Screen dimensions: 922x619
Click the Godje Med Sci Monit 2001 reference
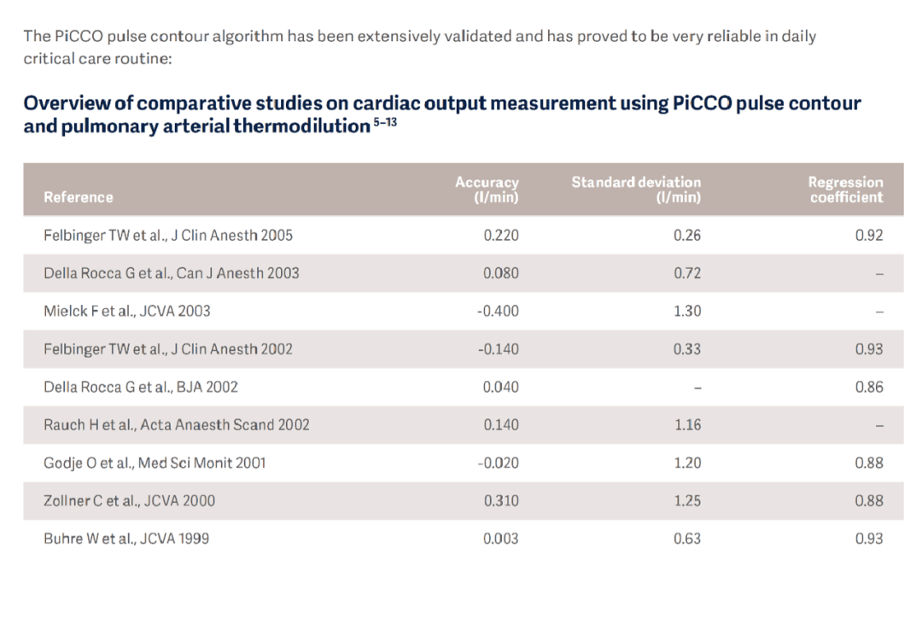tap(155, 463)
